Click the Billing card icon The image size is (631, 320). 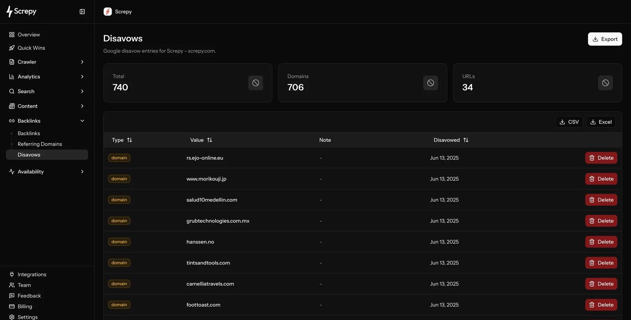tap(12, 306)
